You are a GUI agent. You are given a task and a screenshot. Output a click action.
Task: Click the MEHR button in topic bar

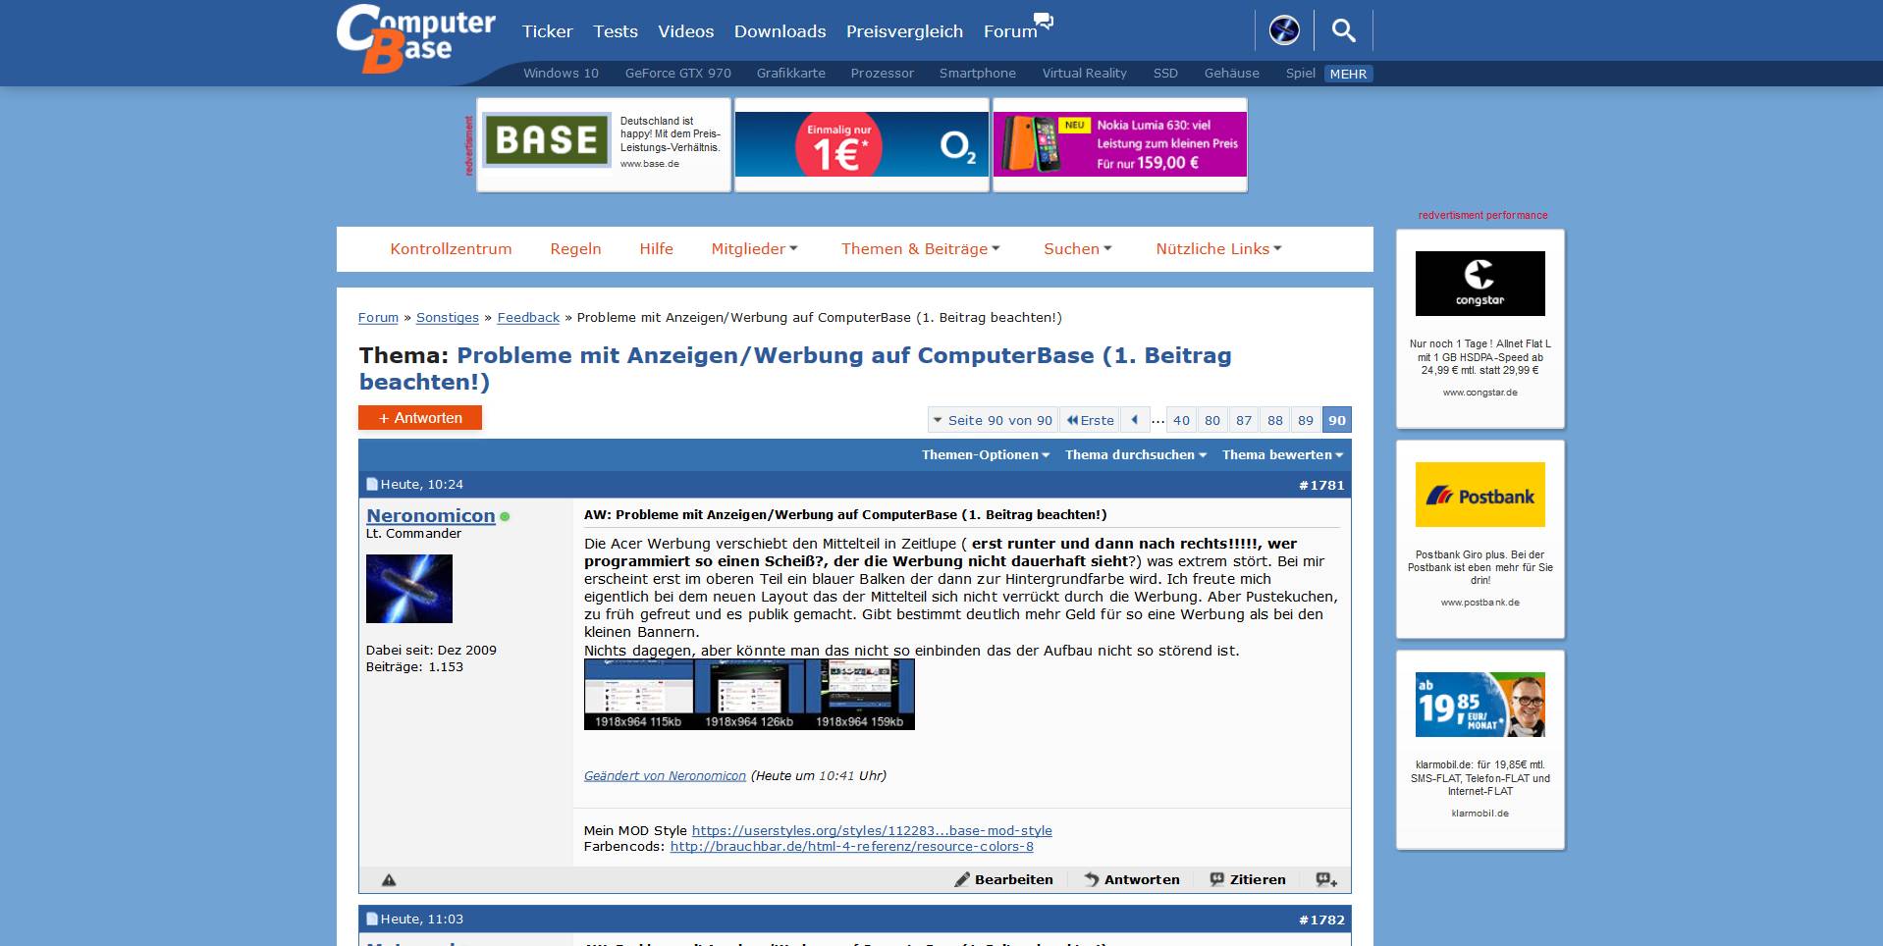coord(1348,74)
